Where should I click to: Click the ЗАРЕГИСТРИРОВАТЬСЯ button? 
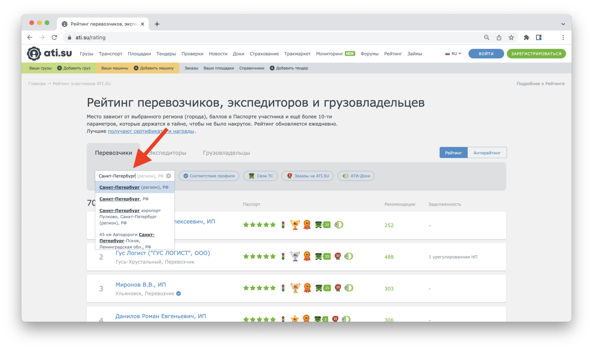click(536, 54)
